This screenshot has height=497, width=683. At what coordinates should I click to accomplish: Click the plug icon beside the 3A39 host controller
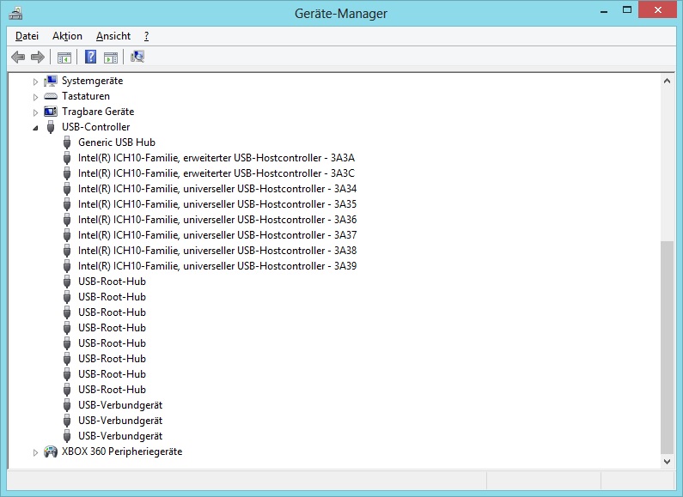pyautogui.click(x=67, y=266)
